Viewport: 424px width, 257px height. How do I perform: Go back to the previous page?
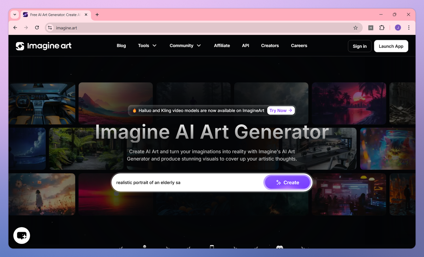click(x=15, y=28)
